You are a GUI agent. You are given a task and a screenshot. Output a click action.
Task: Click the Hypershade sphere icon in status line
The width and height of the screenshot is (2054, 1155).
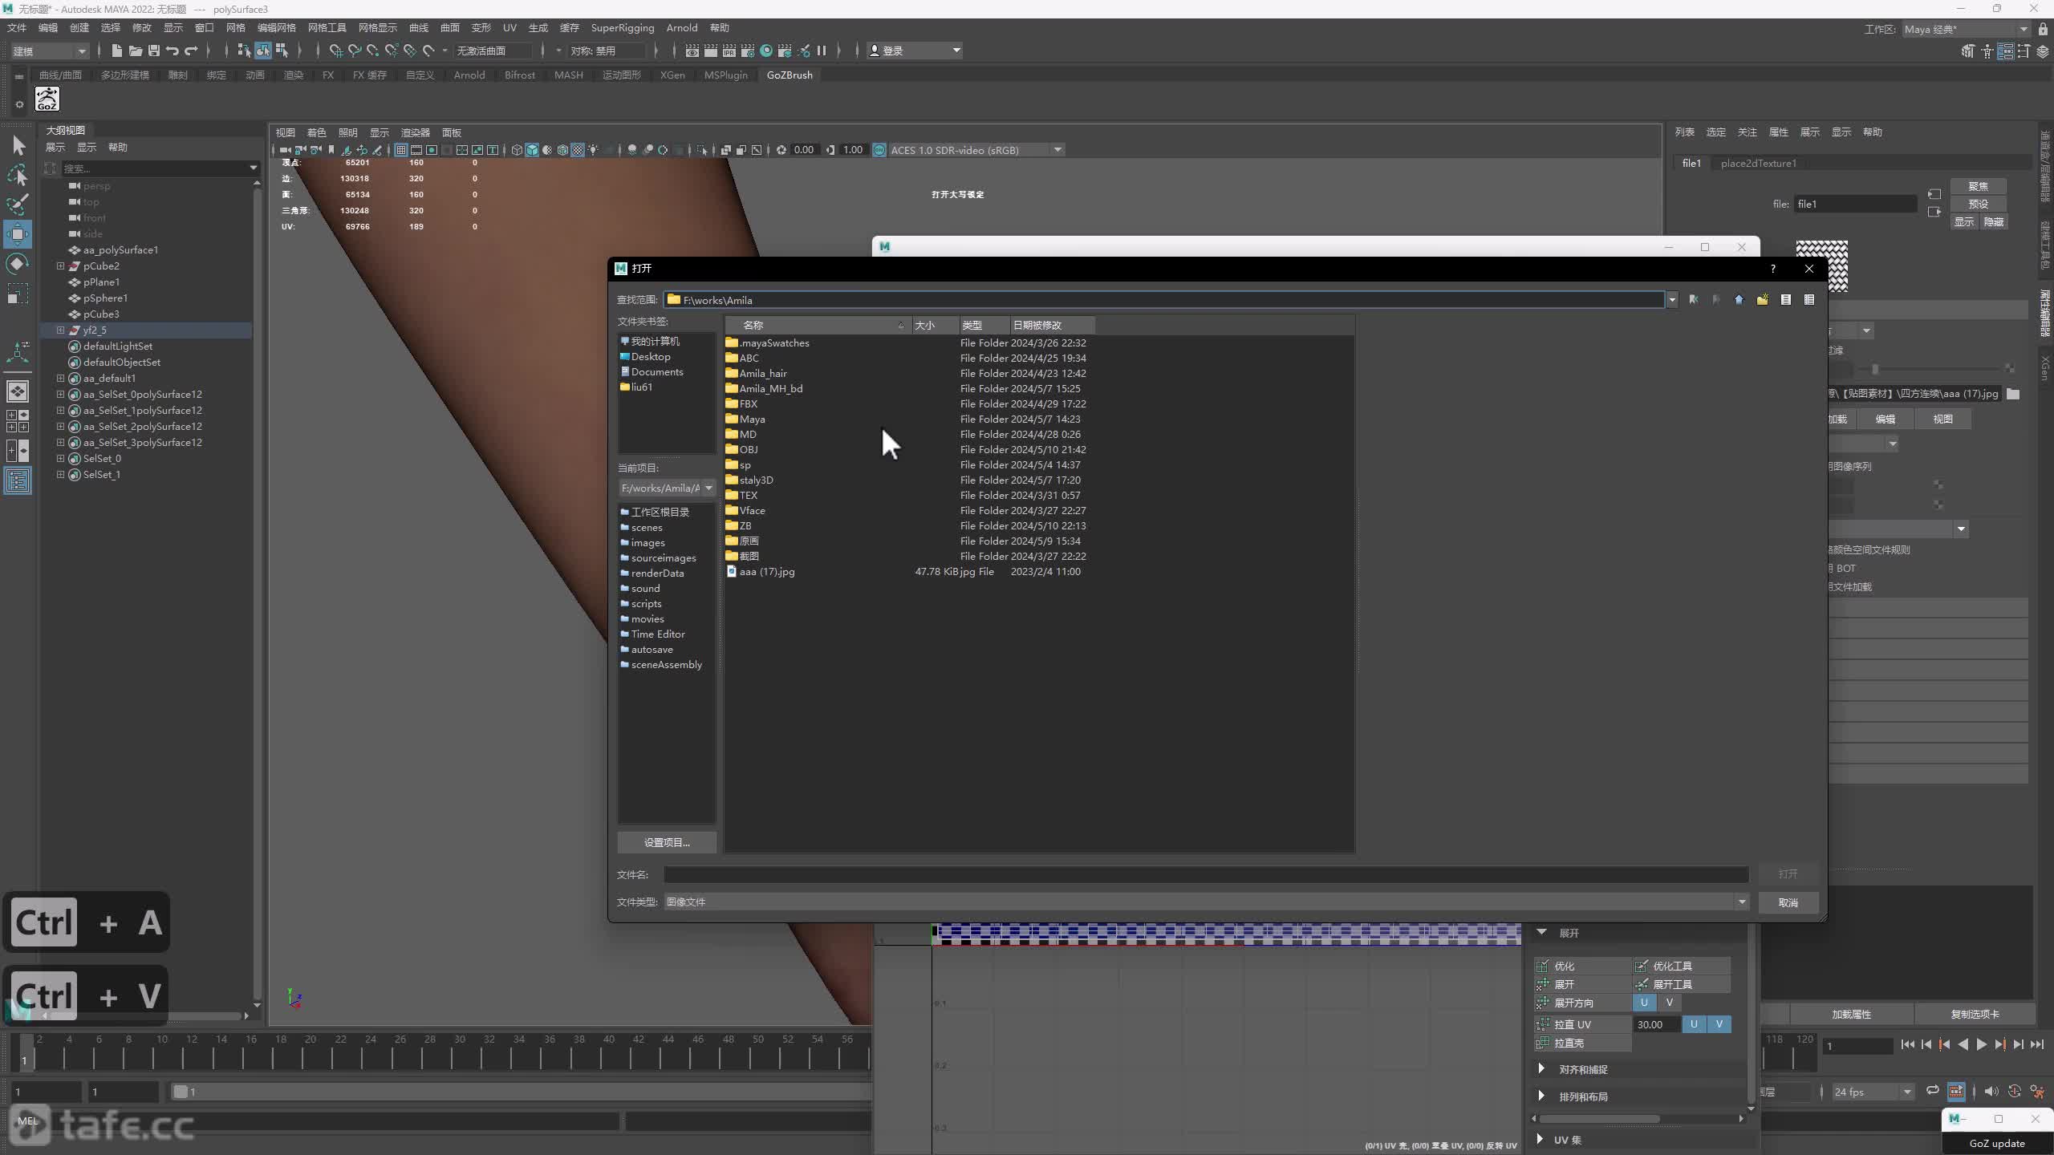766,51
